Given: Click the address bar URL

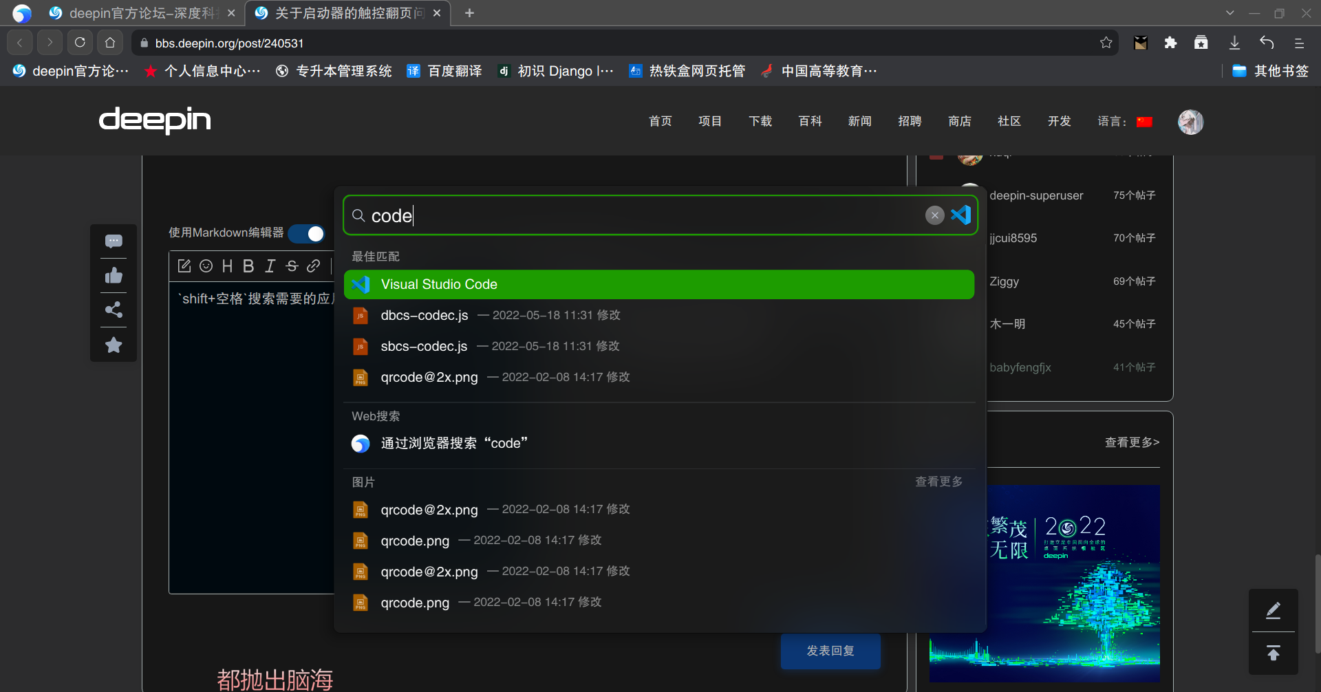Looking at the screenshot, I should point(229,43).
